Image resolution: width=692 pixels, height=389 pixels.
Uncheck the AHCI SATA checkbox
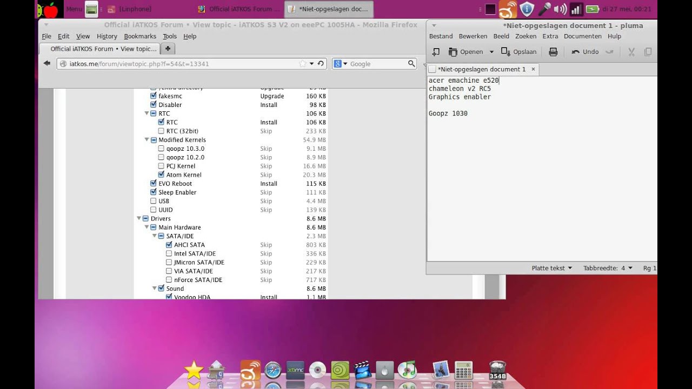169,244
